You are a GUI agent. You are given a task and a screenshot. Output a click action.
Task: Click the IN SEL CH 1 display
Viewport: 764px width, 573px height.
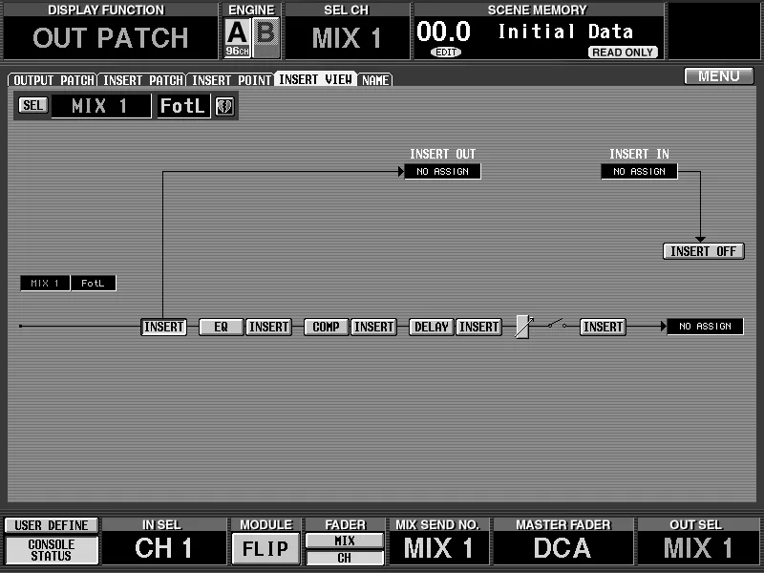coord(163,547)
